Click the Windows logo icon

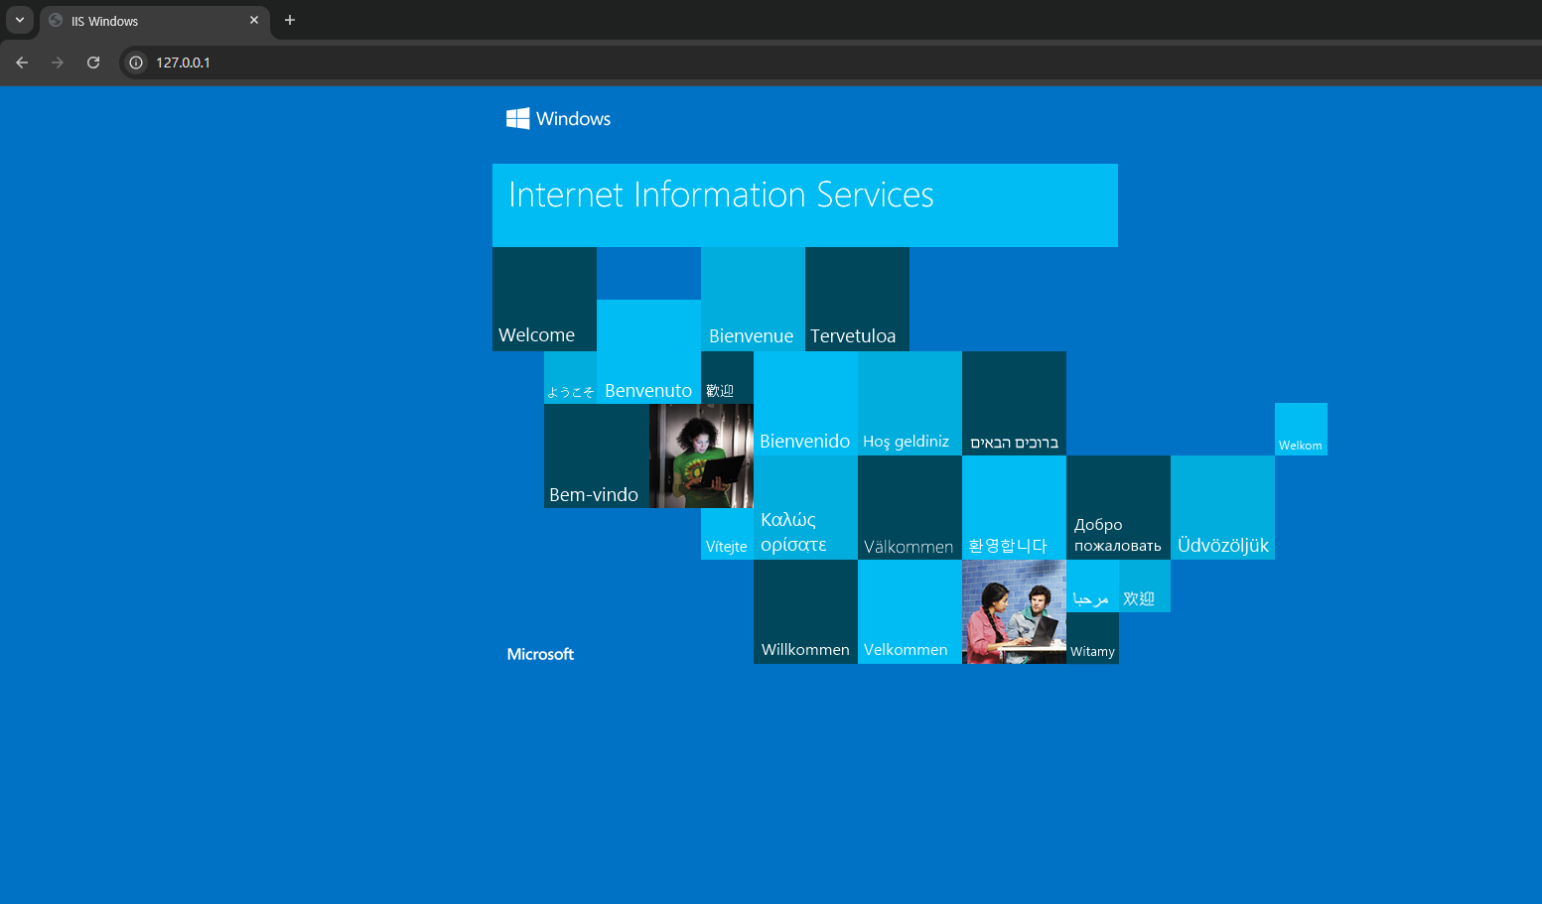pos(517,119)
